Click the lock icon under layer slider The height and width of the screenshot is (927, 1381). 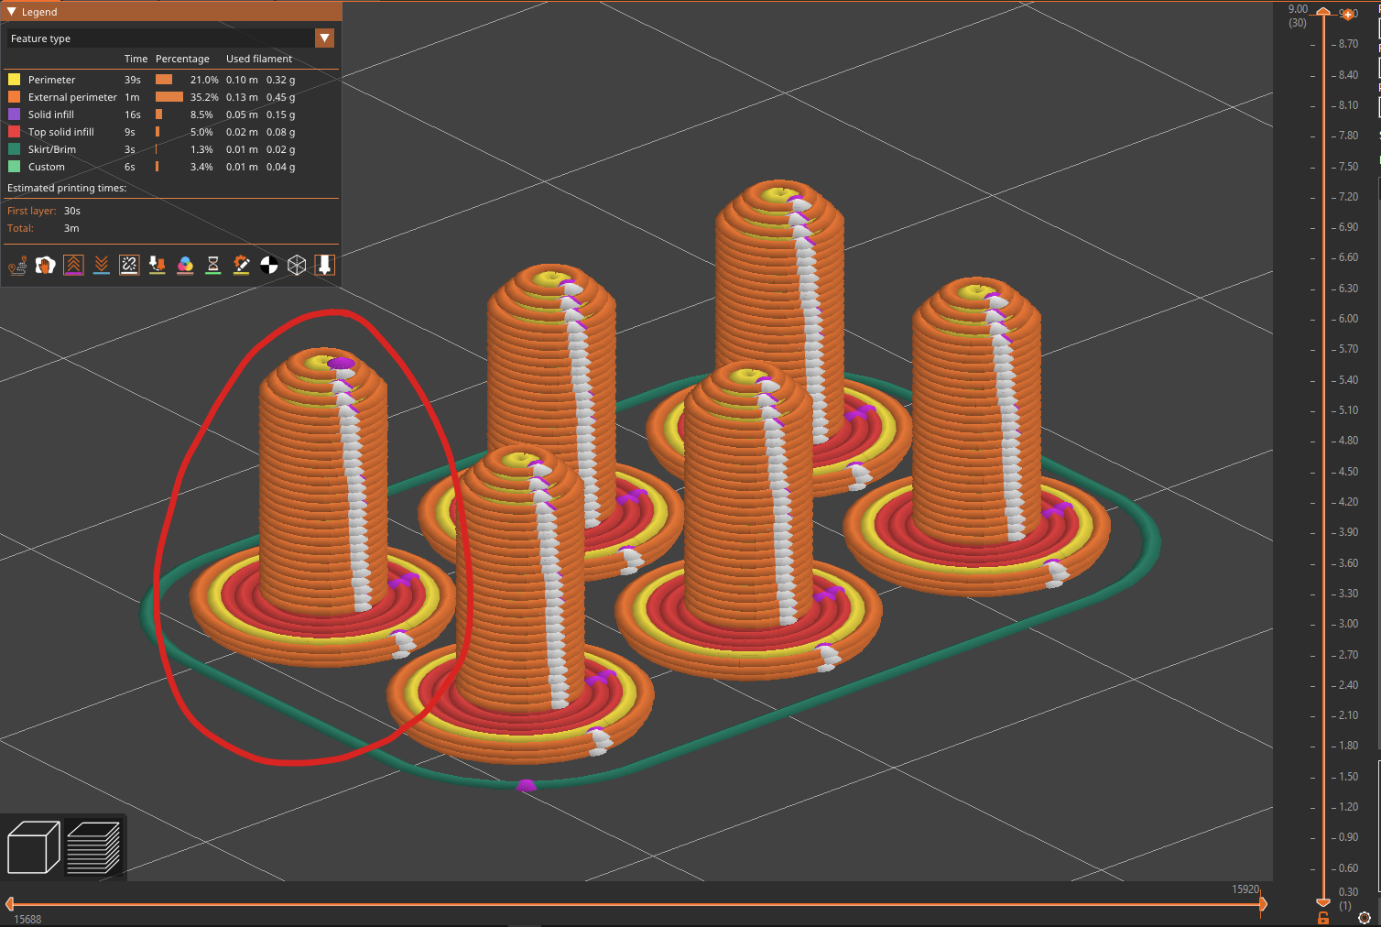pyautogui.click(x=1323, y=918)
